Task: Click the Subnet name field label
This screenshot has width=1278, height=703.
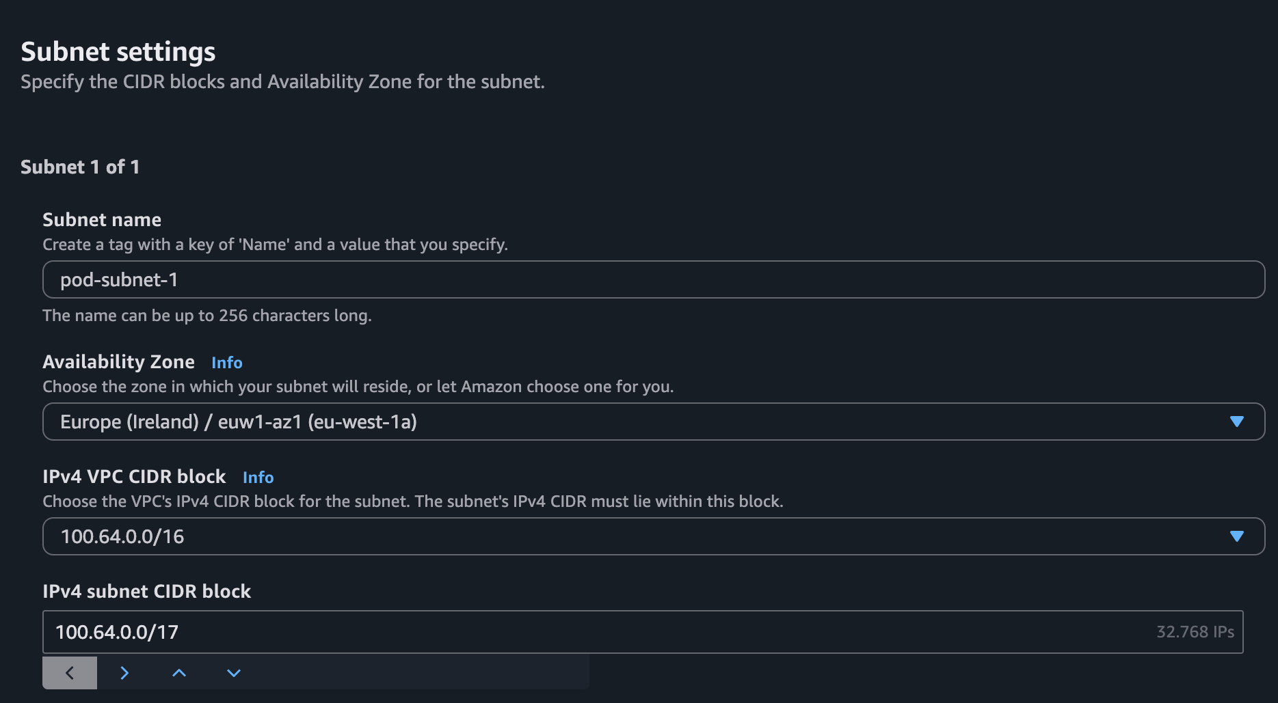Action: 102,220
